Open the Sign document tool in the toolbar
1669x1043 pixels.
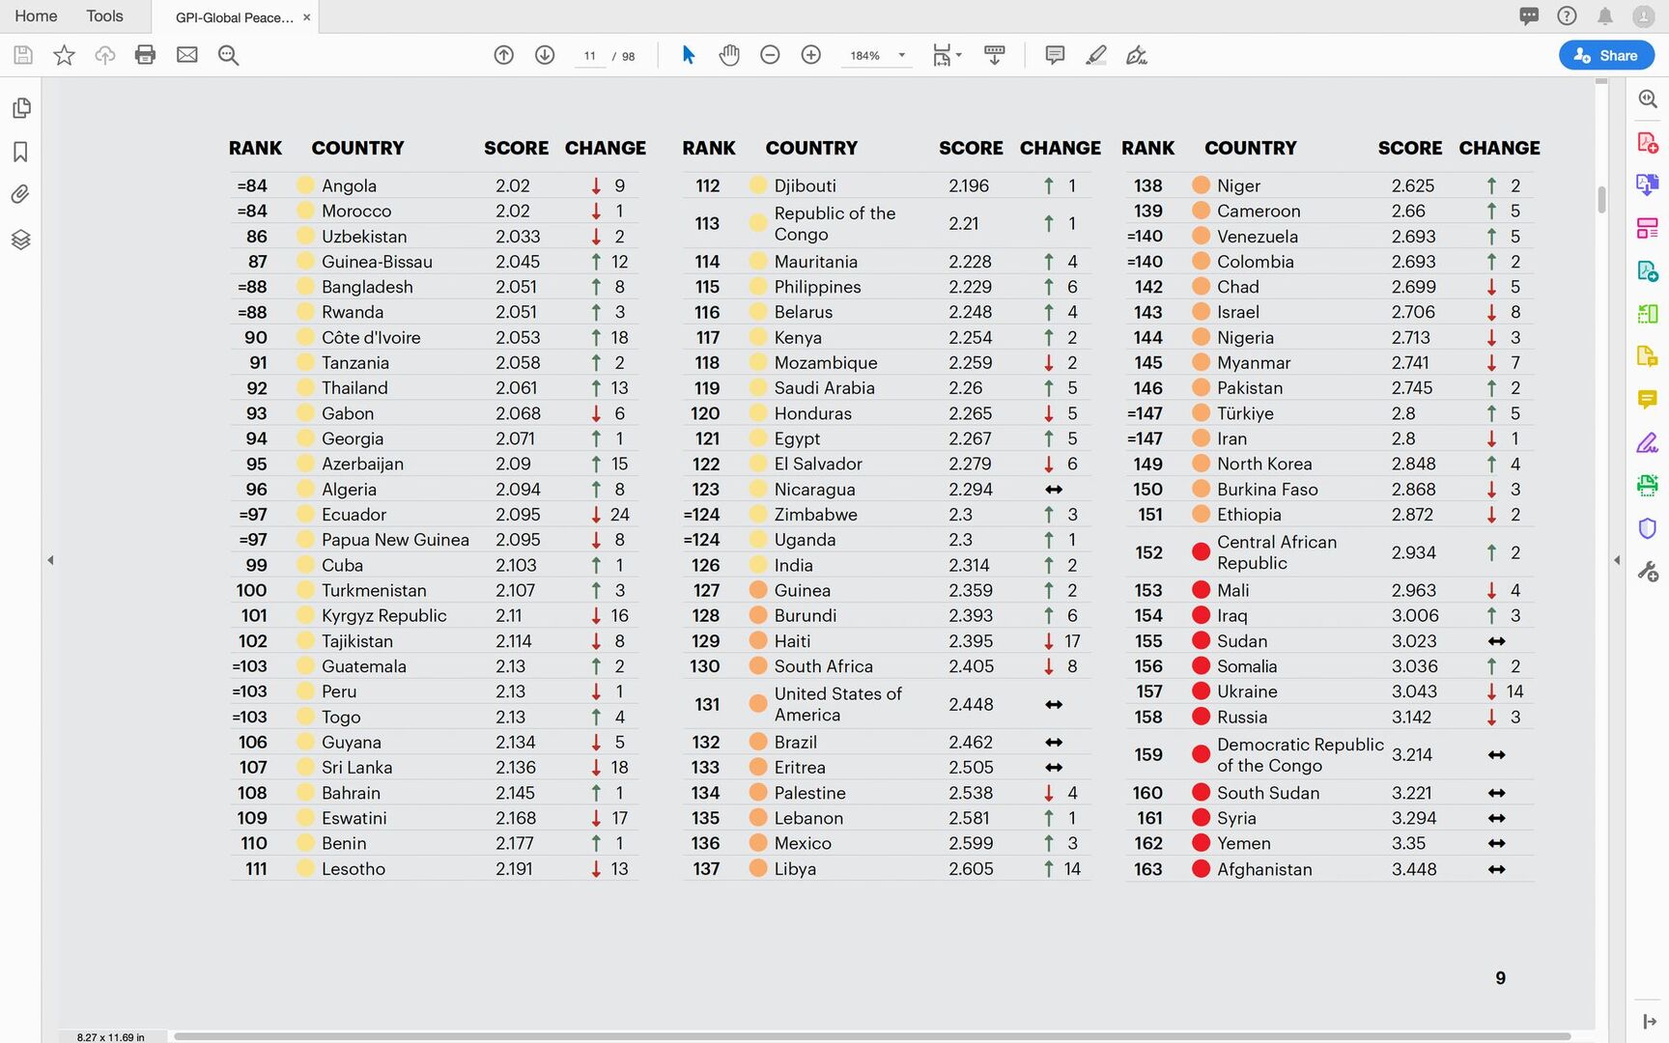click(x=1137, y=55)
